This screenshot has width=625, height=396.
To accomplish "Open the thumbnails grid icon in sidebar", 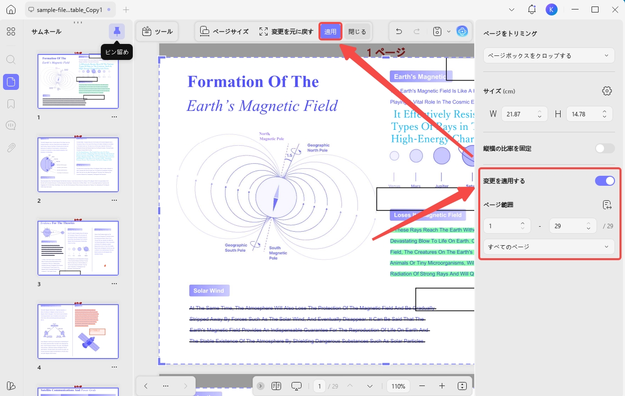I will [x=11, y=31].
